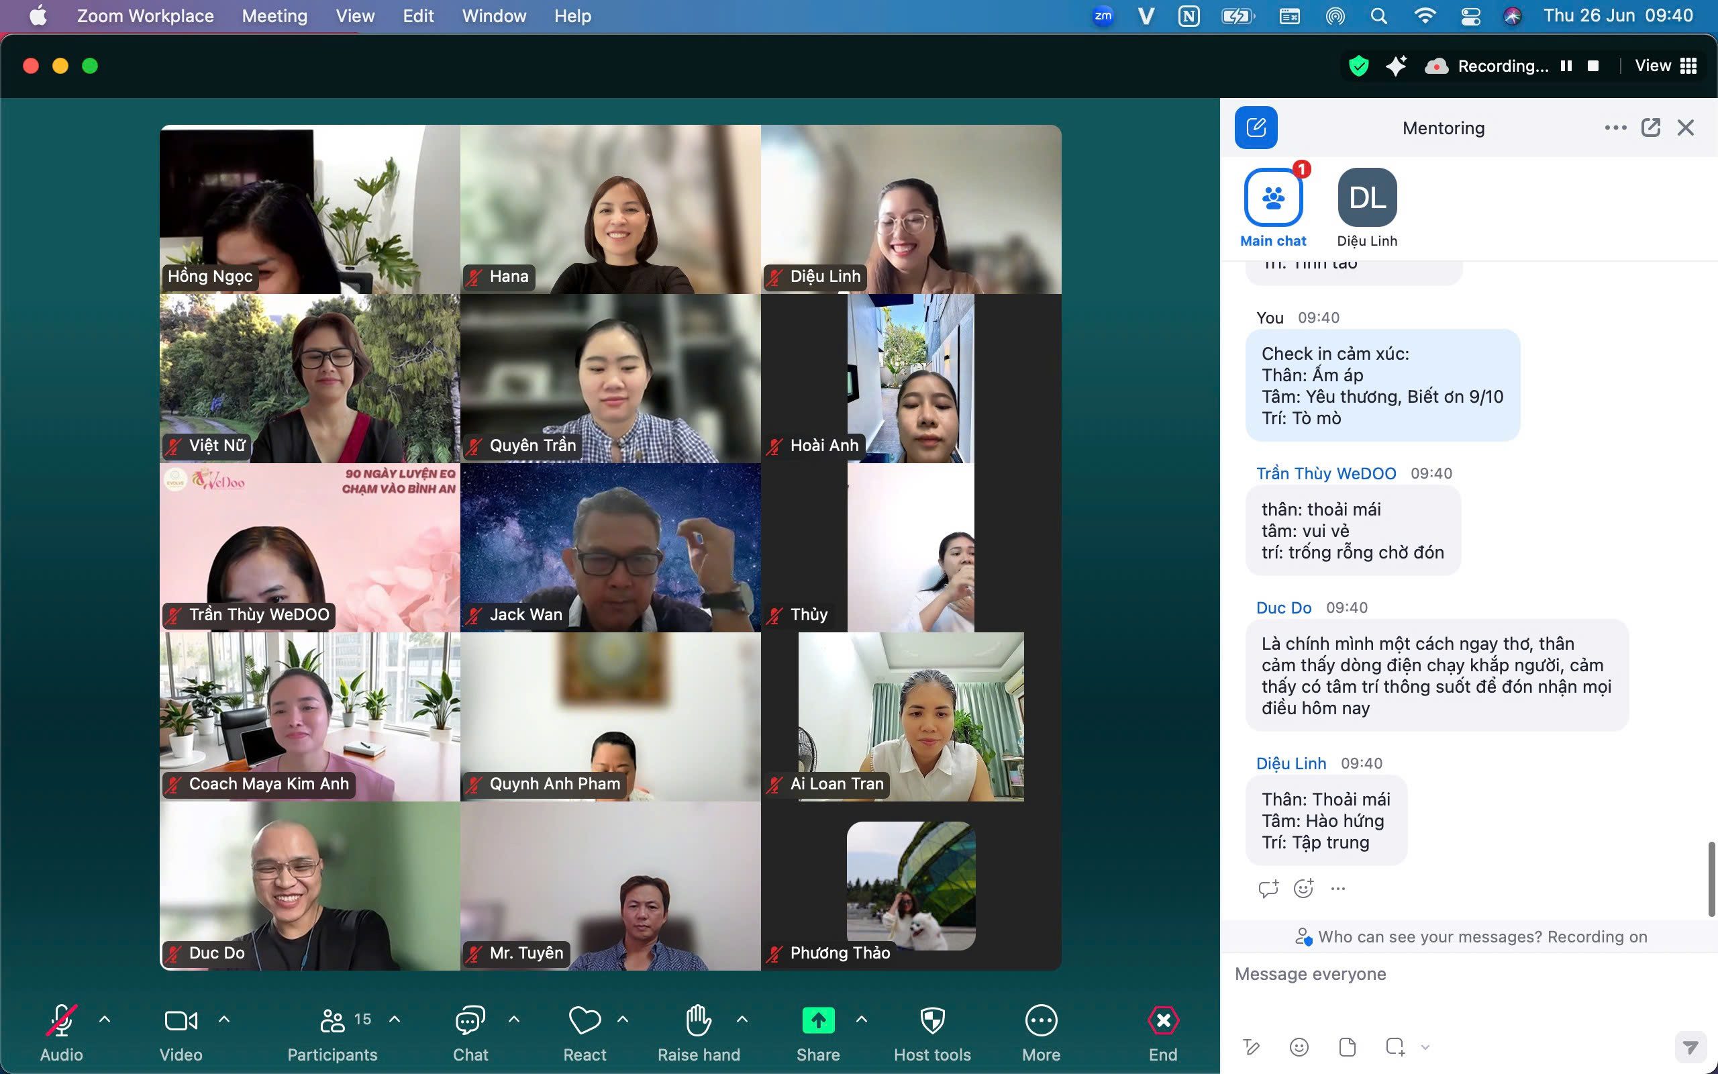
Task: Select Phương Thảo's video tile
Action: tap(911, 886)
